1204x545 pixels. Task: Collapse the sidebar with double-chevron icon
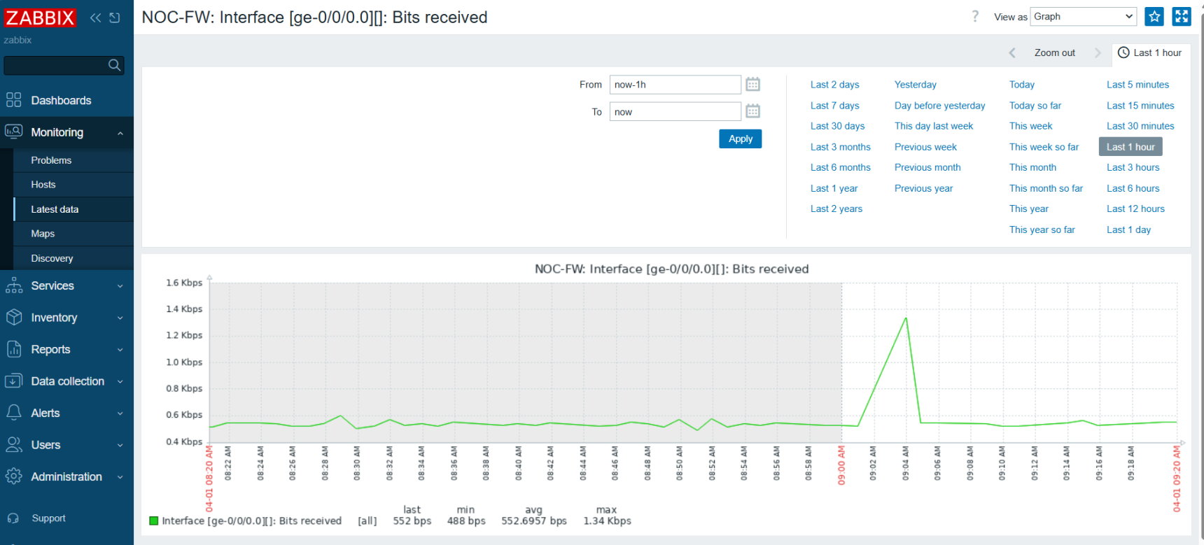(96, 17)
